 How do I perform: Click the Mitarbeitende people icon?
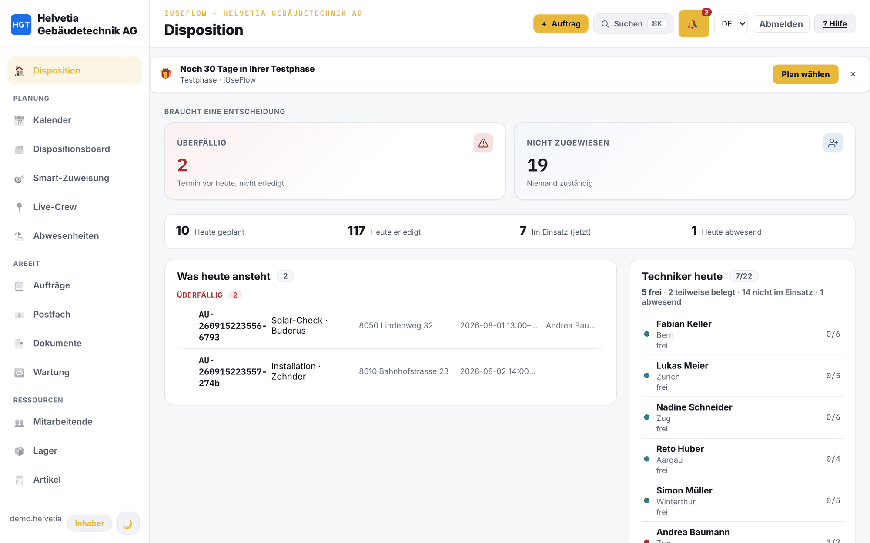[x=20, y=422]
